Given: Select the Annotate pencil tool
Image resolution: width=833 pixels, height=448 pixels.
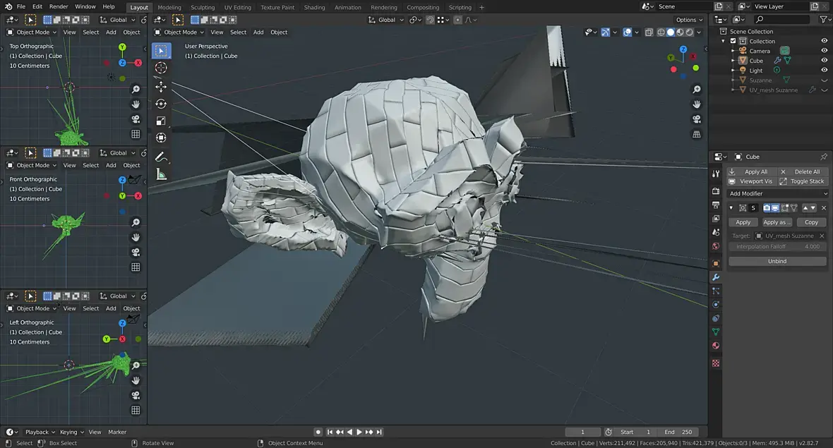Looking at the screenshot, I should click(x=161, y=157).
